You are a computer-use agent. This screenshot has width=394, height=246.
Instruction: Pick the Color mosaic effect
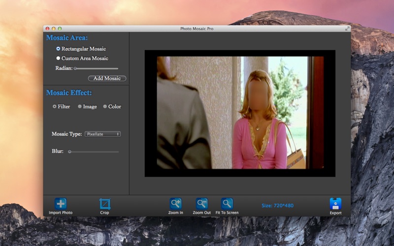click(105, 106)
